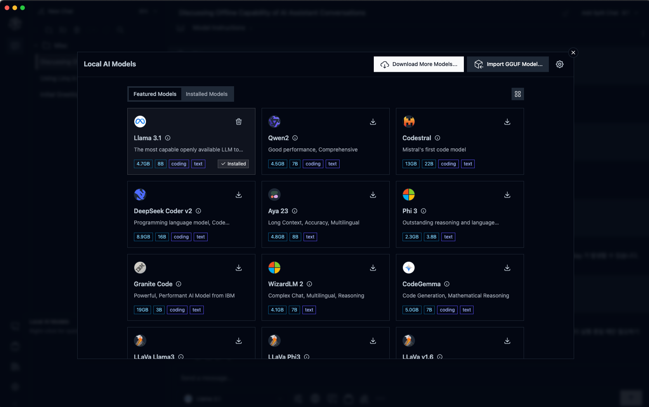This screenshot has height=407, width=649.
Task: Delete the installed Llama 3.1 model
Action: pos(239,122)
